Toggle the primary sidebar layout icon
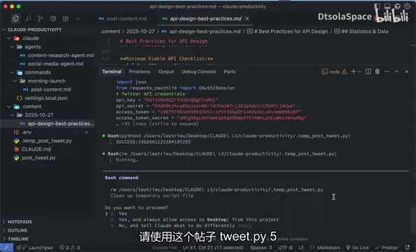 (x=377, y=6)
